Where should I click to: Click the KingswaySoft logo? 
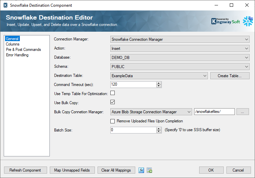(225, 21)
